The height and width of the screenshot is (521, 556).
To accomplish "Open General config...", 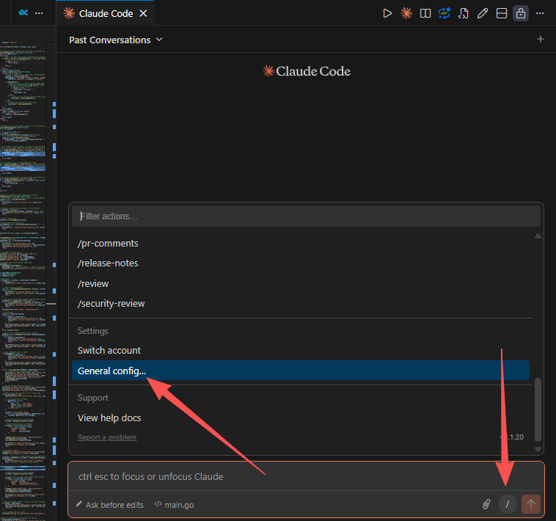I will pyautogui.click(x=300, y=371).
